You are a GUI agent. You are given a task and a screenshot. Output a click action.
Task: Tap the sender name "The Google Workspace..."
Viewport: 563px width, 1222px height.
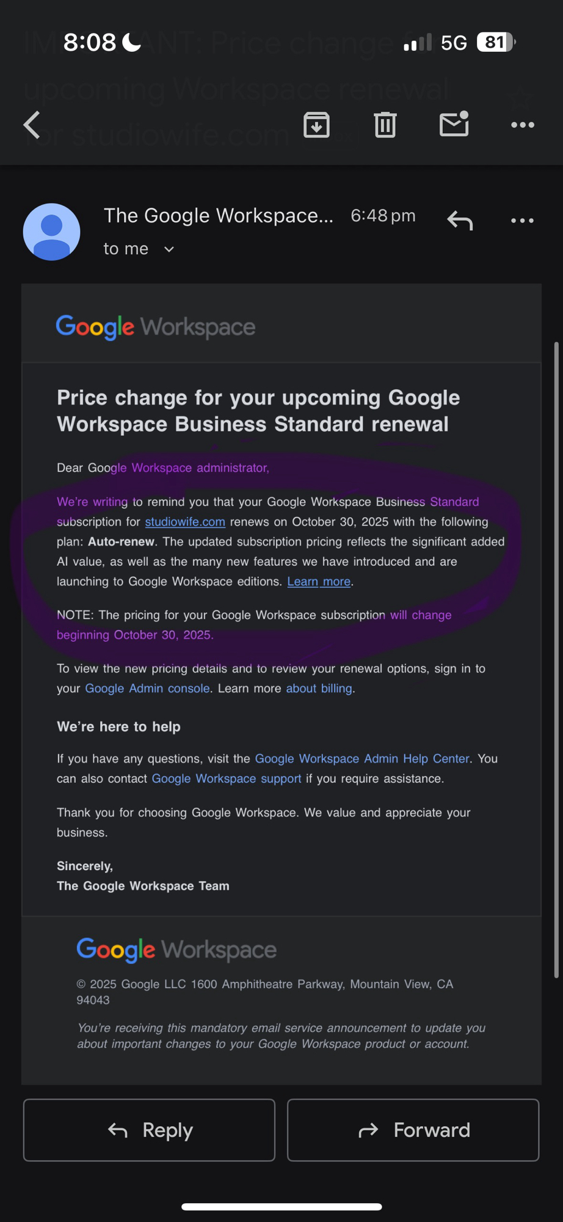point(218,216)
